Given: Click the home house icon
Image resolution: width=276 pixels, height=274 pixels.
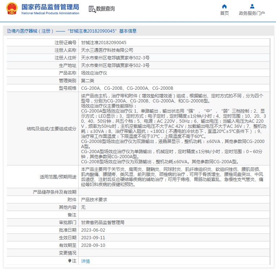Looking at the screenshot, I should coord(224,7).
